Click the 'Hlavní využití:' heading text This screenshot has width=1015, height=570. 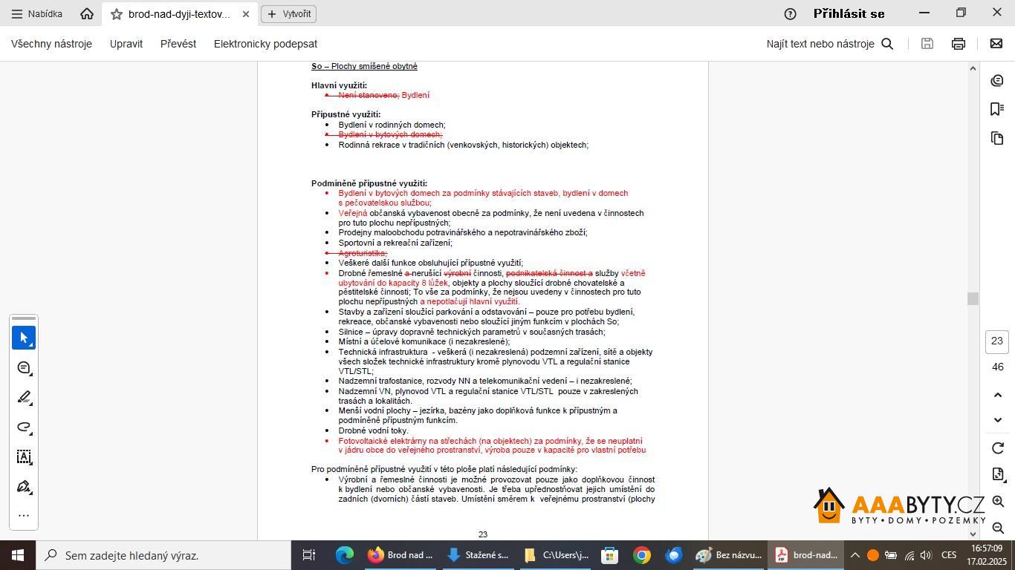click(x=339, y=85)
